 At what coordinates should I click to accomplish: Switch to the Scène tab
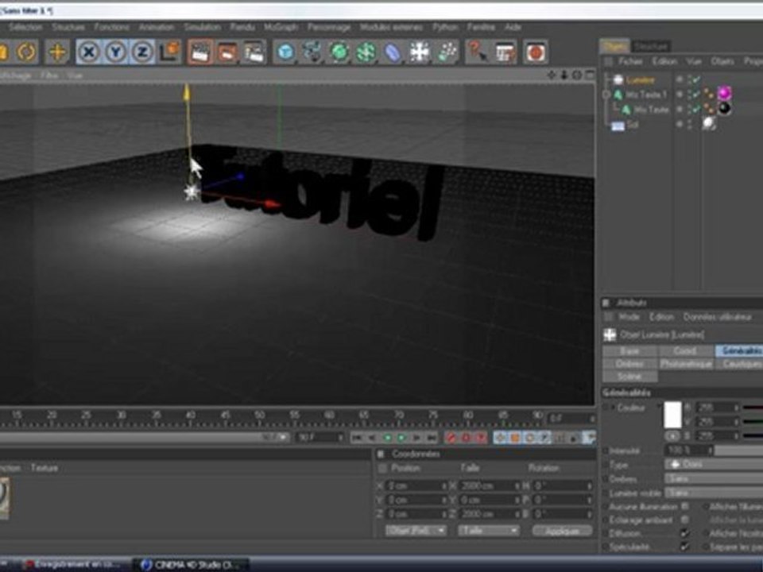click(x=629, y=377)
